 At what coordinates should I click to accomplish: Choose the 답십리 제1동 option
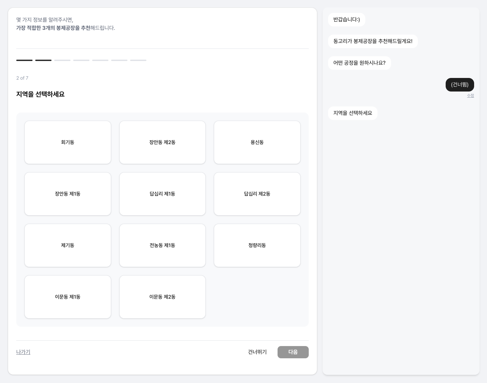click(162, 194)
